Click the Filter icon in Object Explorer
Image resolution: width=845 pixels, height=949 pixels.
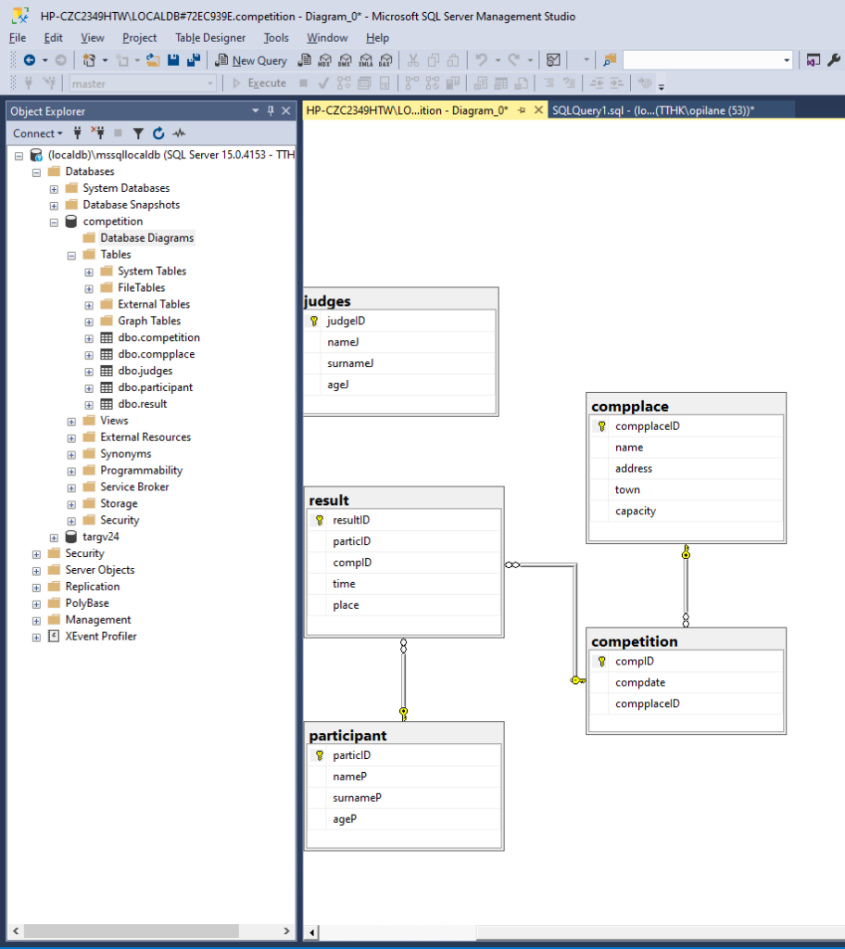pos(138,133)
